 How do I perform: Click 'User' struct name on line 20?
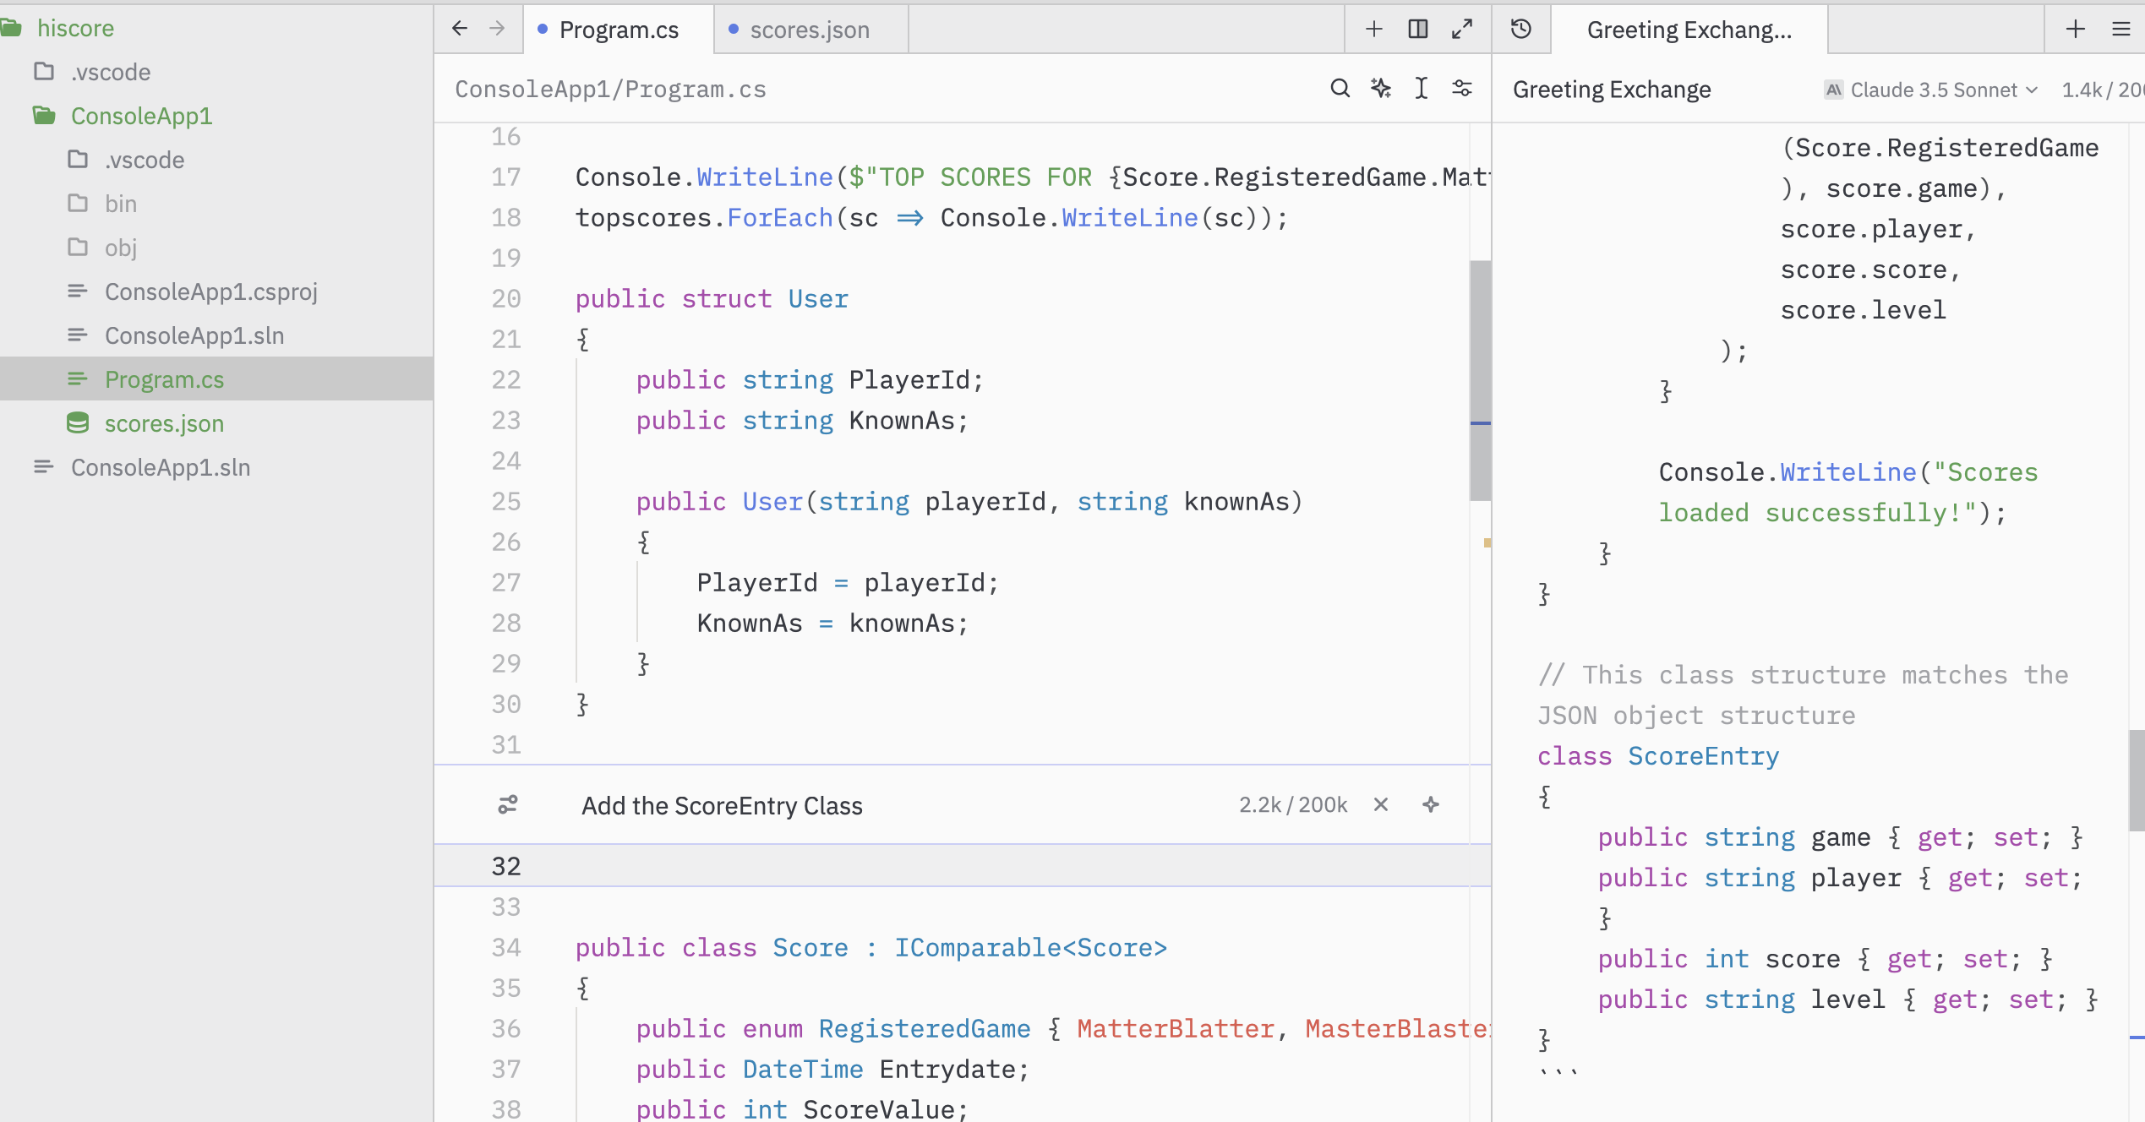click(817, 298)
